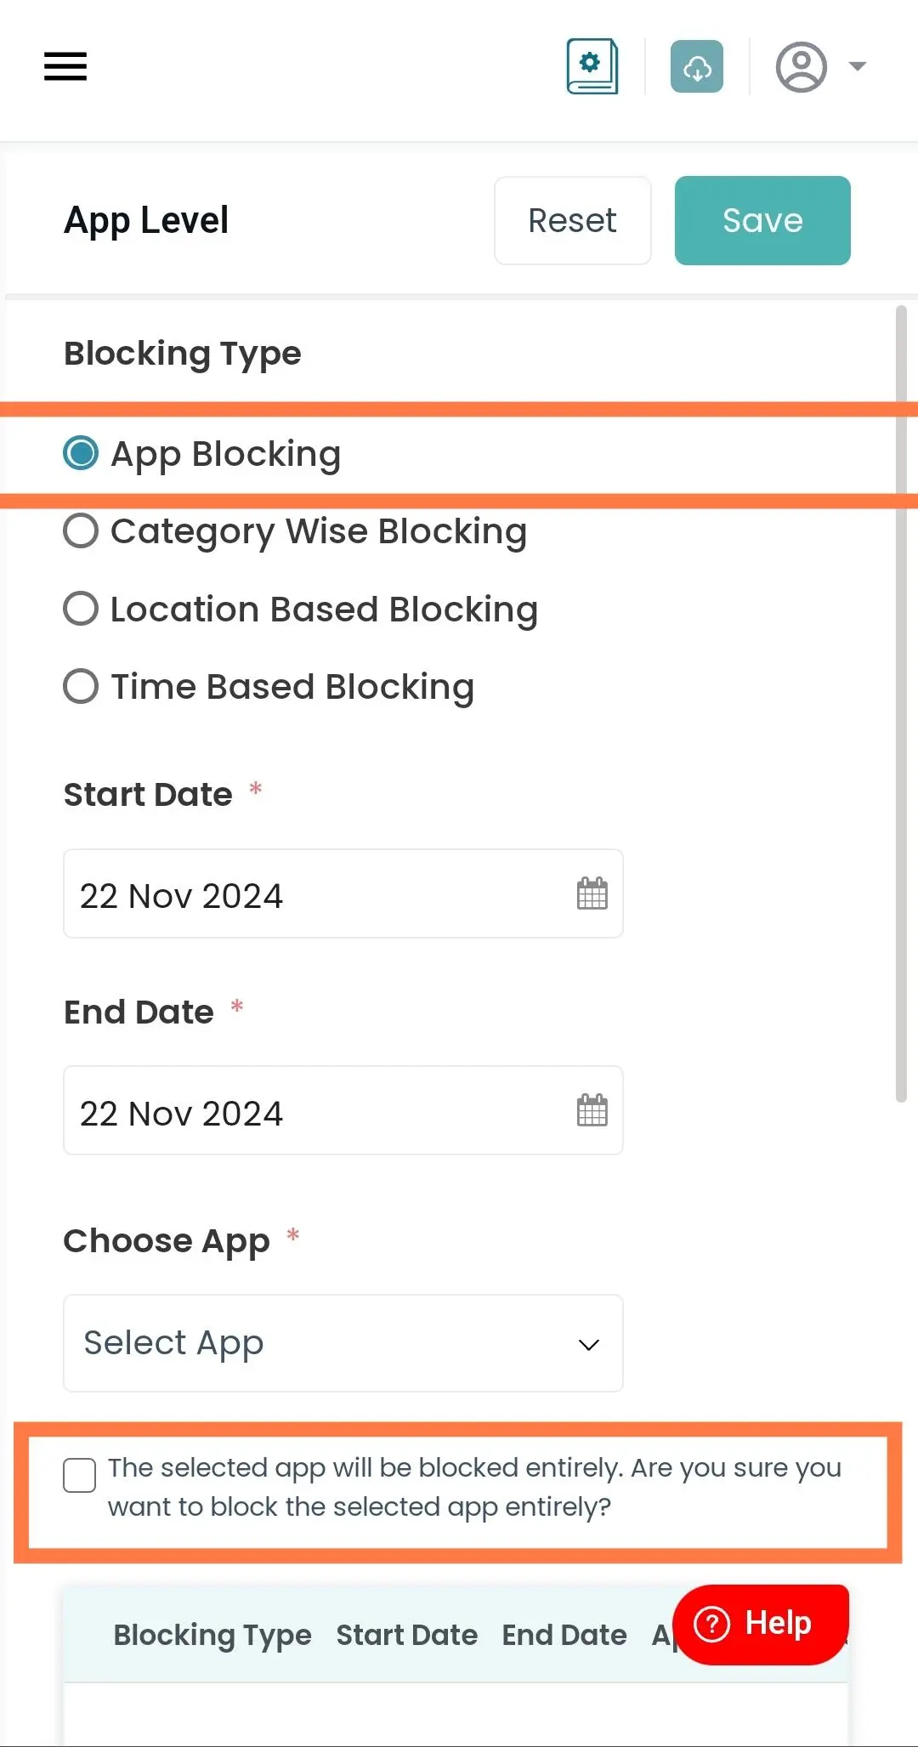Open the user profile avatar

[x=801, y=66]
